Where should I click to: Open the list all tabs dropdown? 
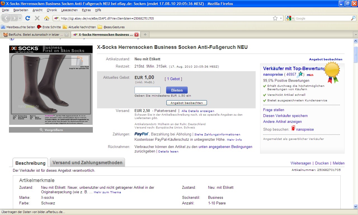355,35
